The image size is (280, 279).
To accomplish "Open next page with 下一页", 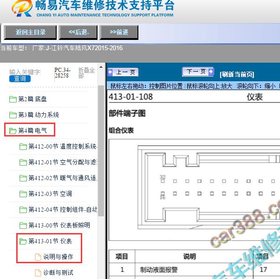I will (x=198, y=71).
